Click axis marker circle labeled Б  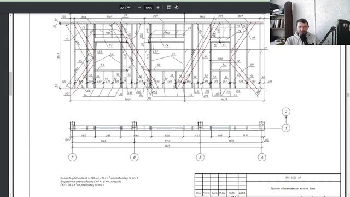(x=200, y=157)
